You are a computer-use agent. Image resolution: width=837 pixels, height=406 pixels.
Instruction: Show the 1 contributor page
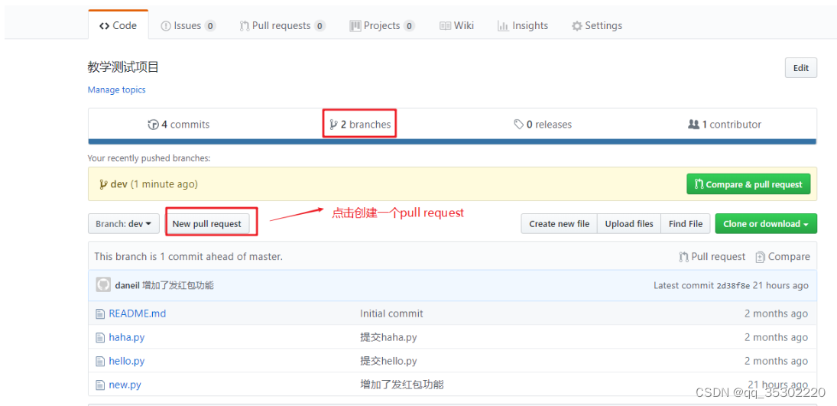[725, 125]
